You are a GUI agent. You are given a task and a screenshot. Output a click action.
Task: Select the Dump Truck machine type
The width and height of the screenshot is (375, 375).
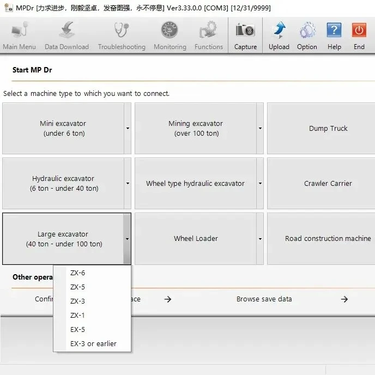click(321, 129)
